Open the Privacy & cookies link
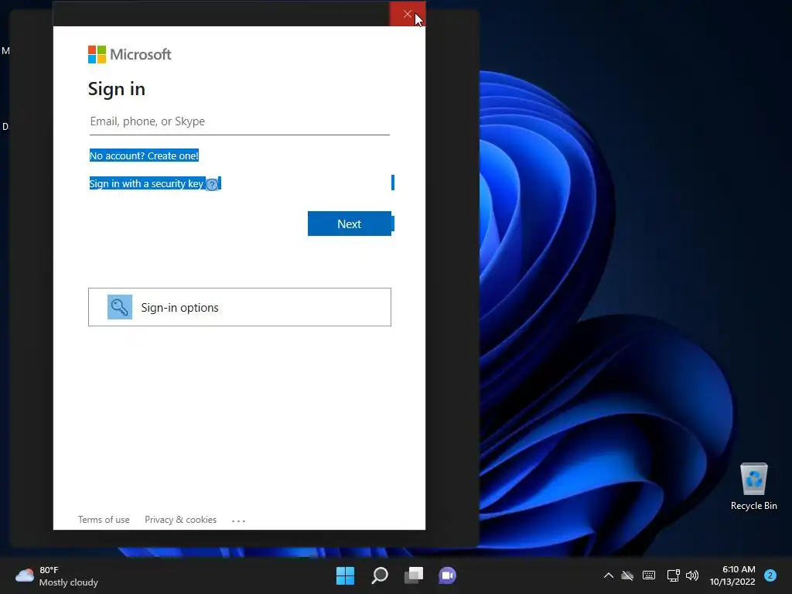This screenshot has width=792, height=594. [x=180, y=520]
